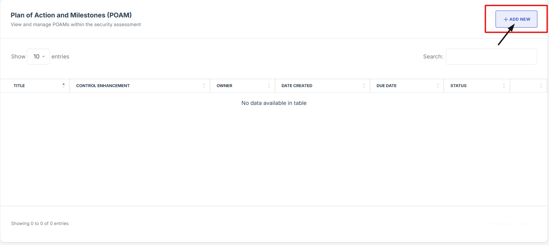The height and width of the screenshot is (245, 549).
Task: Select the OWNER column header label
Action: tap(224, 86)
